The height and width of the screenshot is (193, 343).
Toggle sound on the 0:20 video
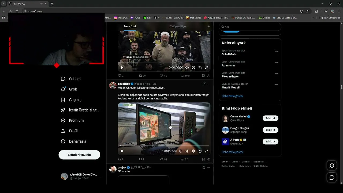(187, 68)
